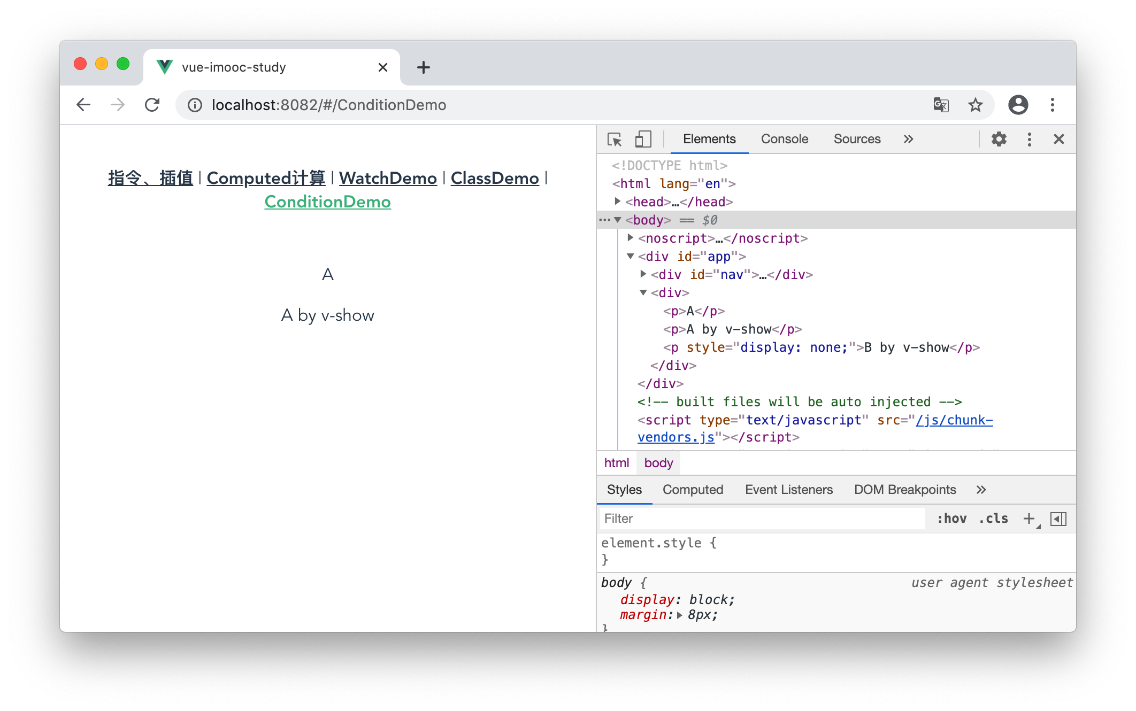Show more DevTools panels
Viewport: 1136px width, 711px height.
click(908, 140)
